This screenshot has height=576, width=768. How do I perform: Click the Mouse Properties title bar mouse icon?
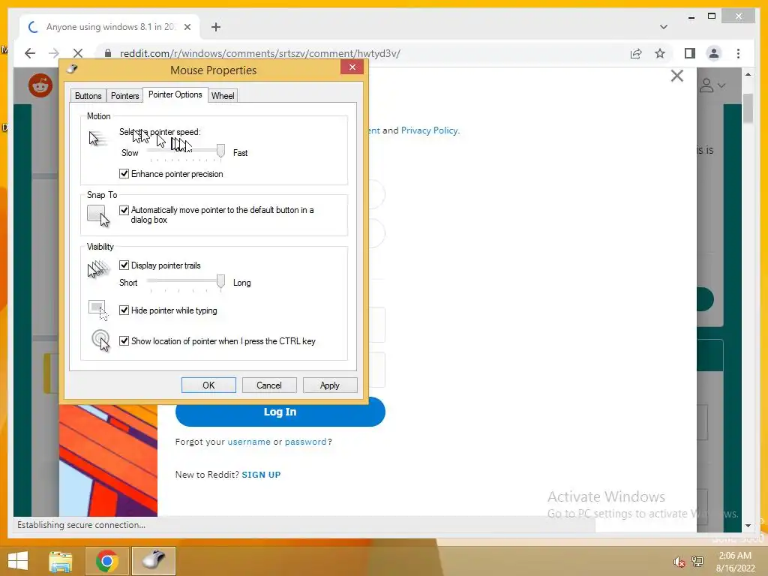(73, 68)
